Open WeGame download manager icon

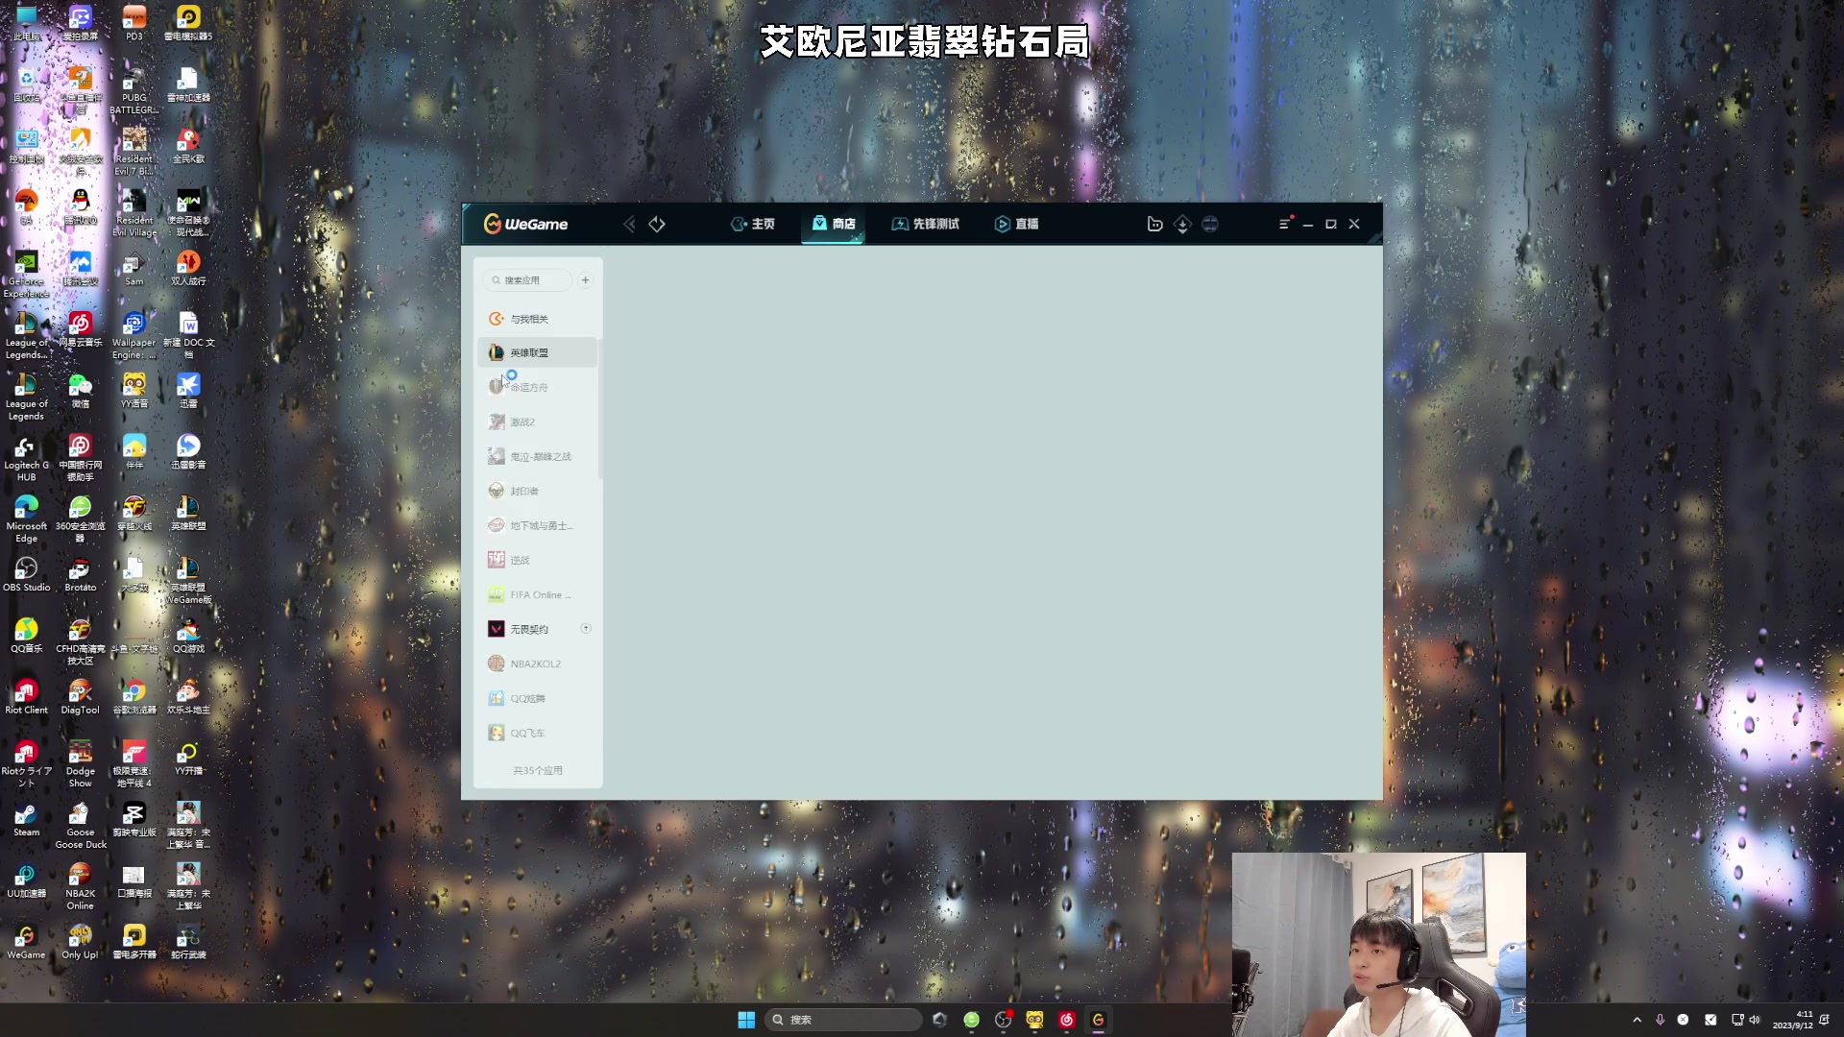point(1182,224)
